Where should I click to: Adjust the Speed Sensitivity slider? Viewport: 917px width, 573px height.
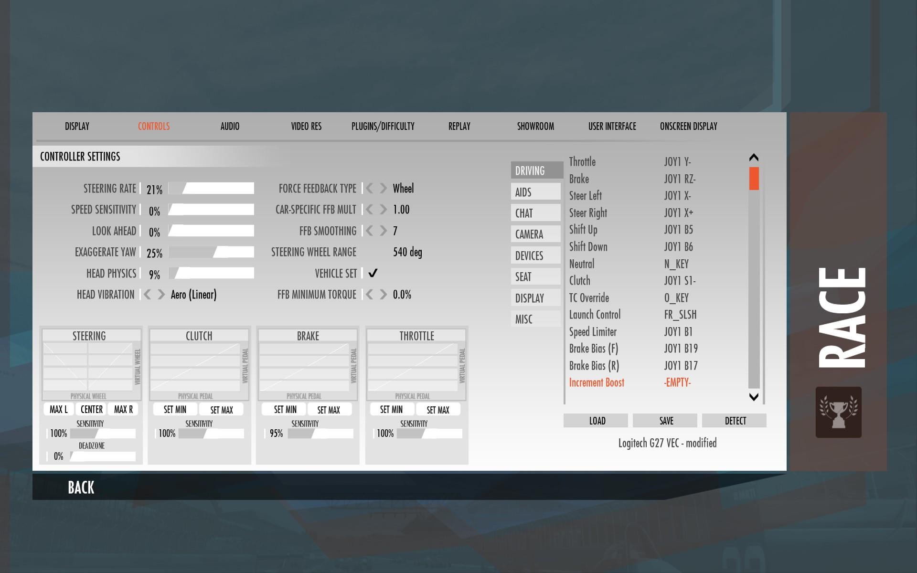pos(212,210)
